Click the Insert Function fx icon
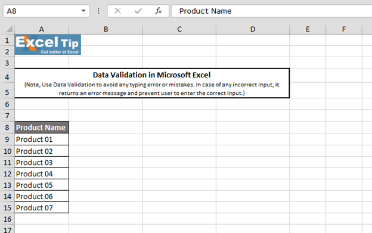Screen dimensions: 372x233 tap(158, 11)
